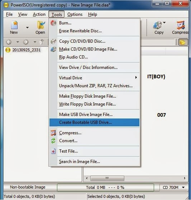The height and width of the screenshot is (200, 191).
Task: Open the File menu
Action: pyautogui.click(x=9, y=14)
